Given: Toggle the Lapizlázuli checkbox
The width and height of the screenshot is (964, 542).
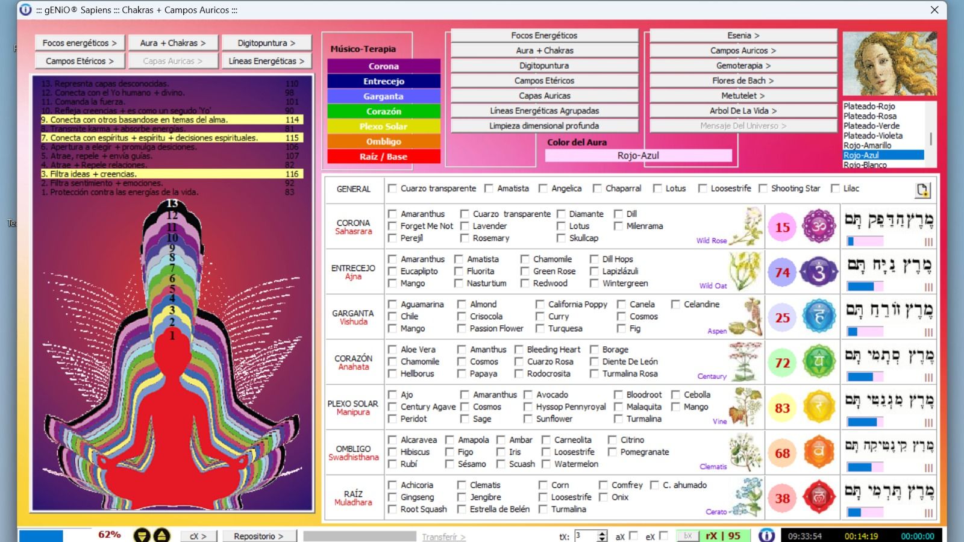Looking at the screenshot, I should (595, 271).
